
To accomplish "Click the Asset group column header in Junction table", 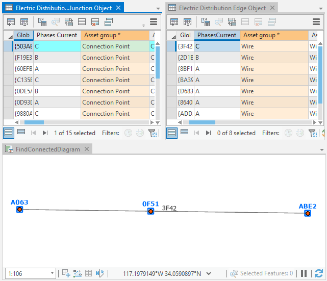I will [114, 35].
